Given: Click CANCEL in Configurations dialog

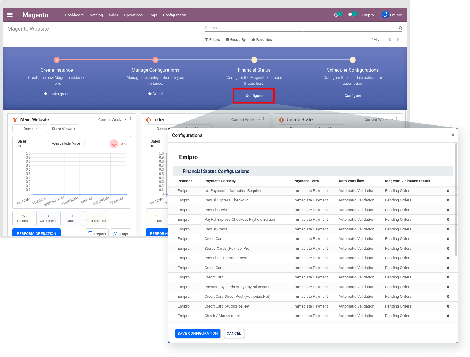Looking at the screenshot, I should pyautogui.click(x=234, y=334).
